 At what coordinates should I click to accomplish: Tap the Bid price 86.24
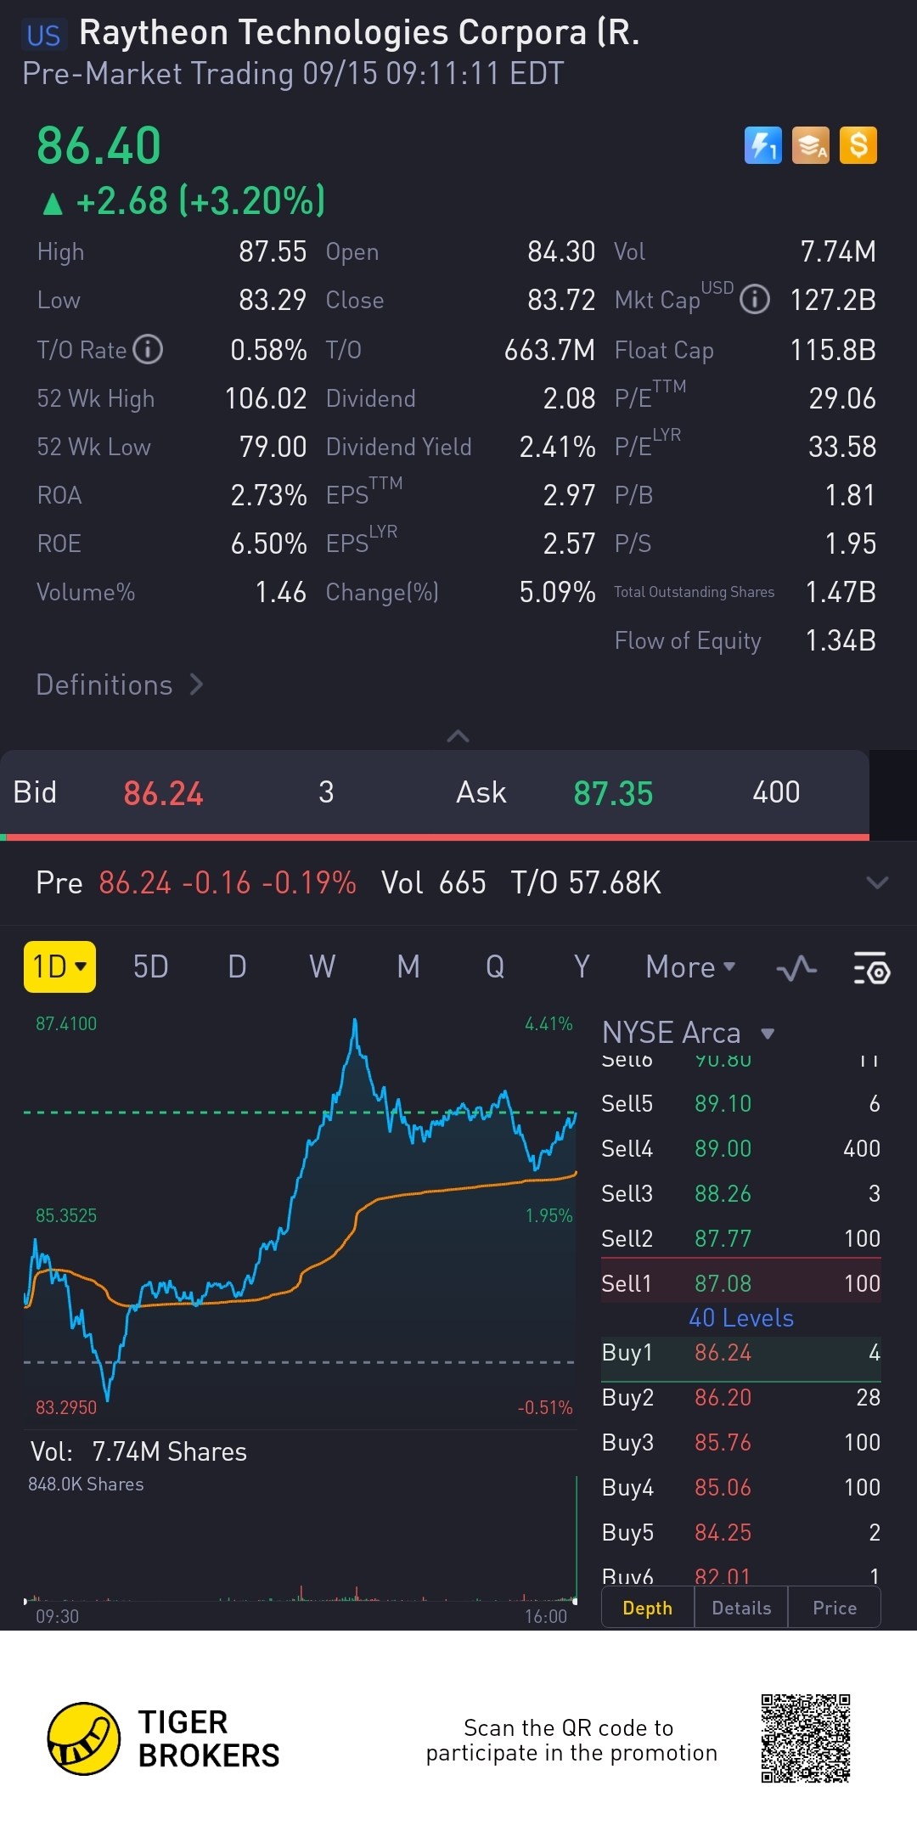163,793
